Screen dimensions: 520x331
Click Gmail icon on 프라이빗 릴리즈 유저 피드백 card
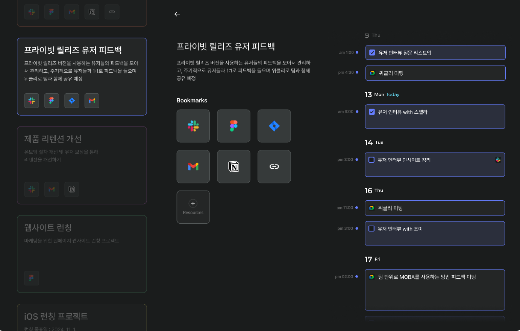tap(92, 101)
